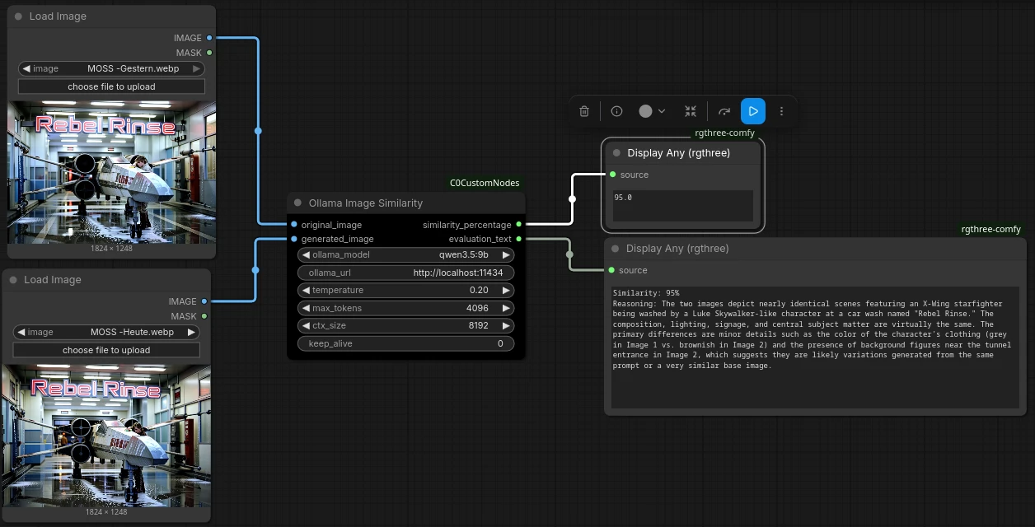Screen dimensions: 1035x527
Task: Increase temperature with the right arrow
Action: [x=506, y=291]
